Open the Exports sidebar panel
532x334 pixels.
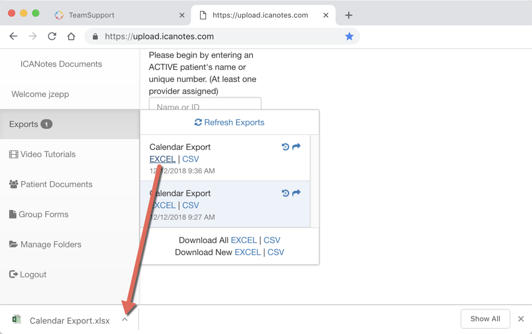(x=30, y=124)
